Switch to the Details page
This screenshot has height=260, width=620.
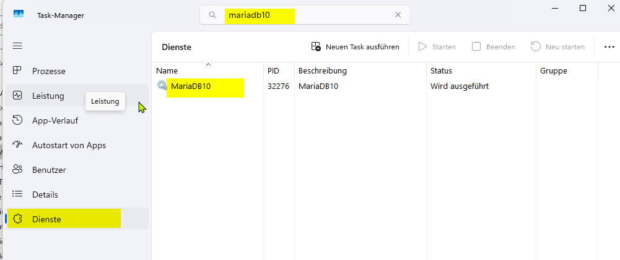pyautogui.click(x=77, y=195)
